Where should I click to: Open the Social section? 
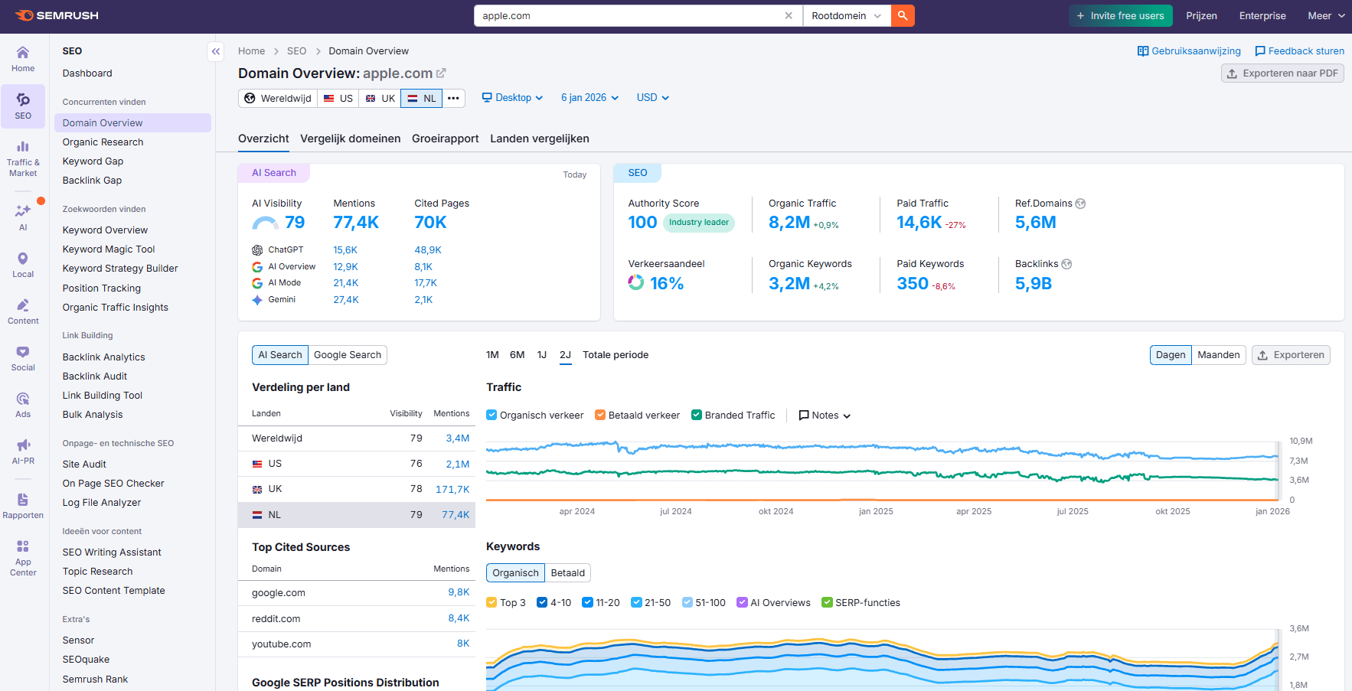tap(23, 358)
